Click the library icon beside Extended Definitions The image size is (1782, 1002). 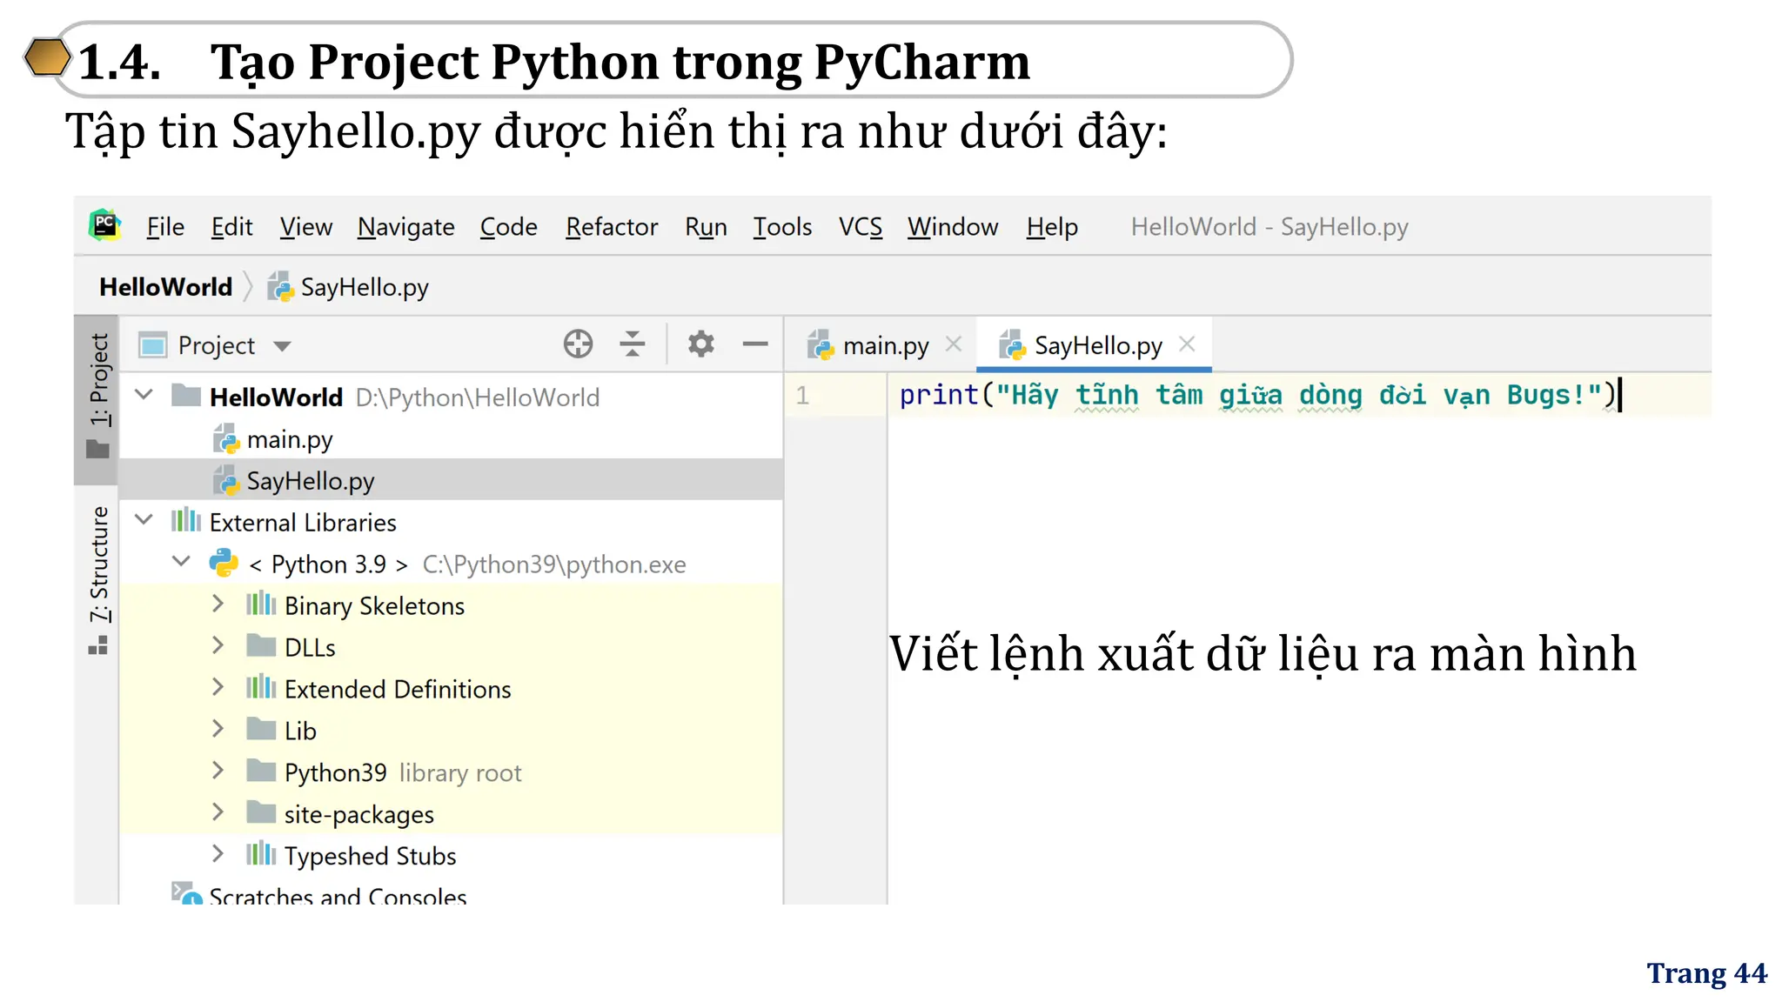(261, 687)
